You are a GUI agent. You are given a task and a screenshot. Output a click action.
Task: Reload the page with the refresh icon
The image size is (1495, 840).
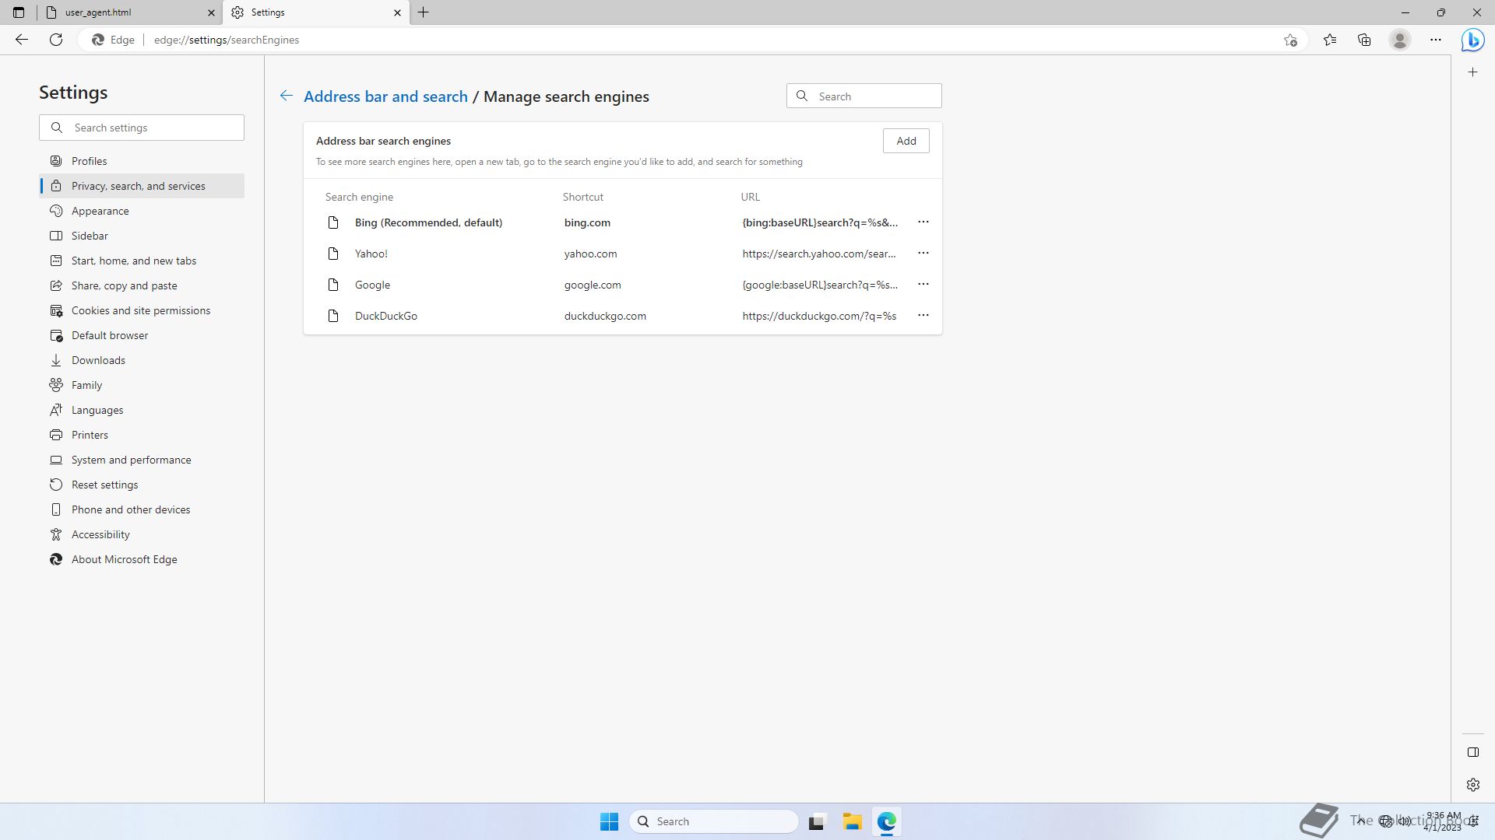click(x=56, y=40)
